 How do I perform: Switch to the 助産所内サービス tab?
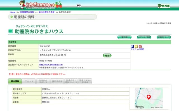tap(43, 81)
